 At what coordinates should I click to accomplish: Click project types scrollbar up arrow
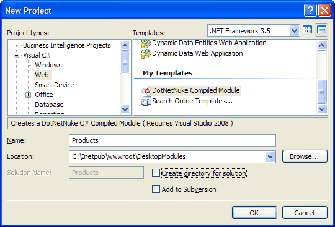(x=125, y=45)
